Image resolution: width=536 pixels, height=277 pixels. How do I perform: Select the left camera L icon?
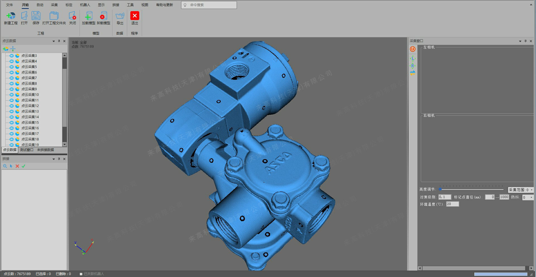pos(413,59)
